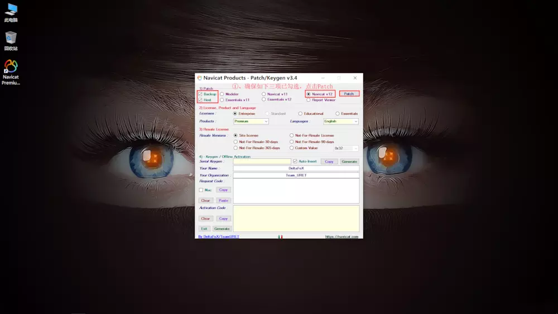This screenshot has width=558, height=314.
Task: Click inside the Request Code text area
Action: [296, 191]
